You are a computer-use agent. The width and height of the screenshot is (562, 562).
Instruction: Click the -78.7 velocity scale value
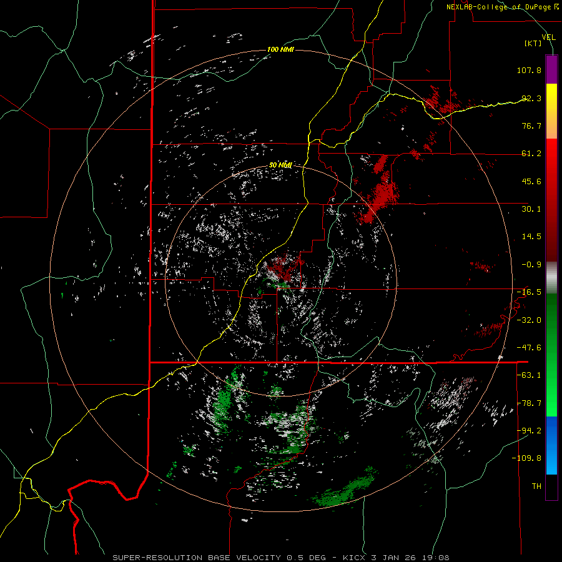pyautogui.click(x=529, y=403)
